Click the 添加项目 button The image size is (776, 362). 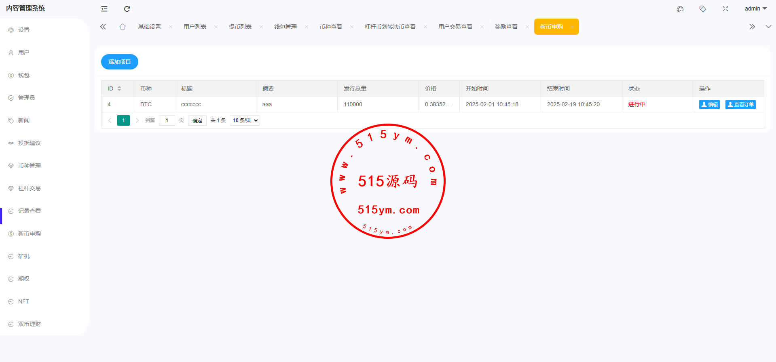tap(119, 62)
